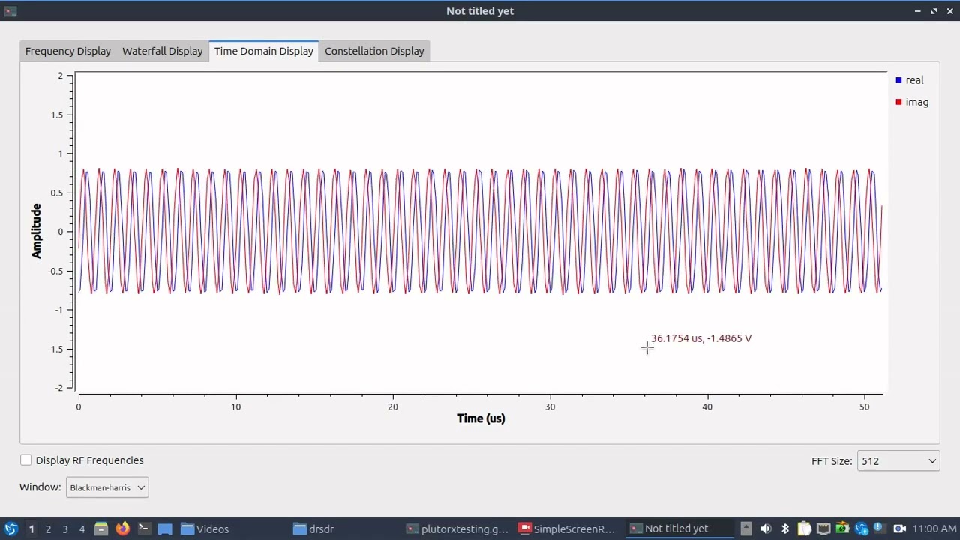The width and height of the screenshot is (960, 540).
Task: Switch to Frequency Display tab
Action: 67,51
